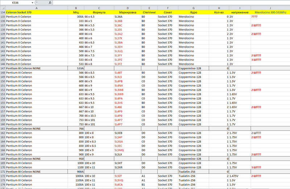Viewport: 290px width, 189px height.
Task: Select column E header
Action: [149, 8]
